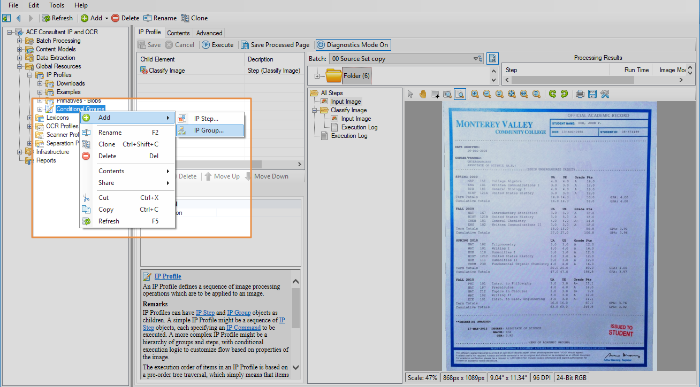Select the arrow pointer tool
This screenshot has width=700, height=387.
(410, 94)
